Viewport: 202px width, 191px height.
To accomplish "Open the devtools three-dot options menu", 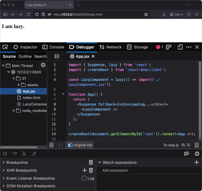I will (189, 47).
